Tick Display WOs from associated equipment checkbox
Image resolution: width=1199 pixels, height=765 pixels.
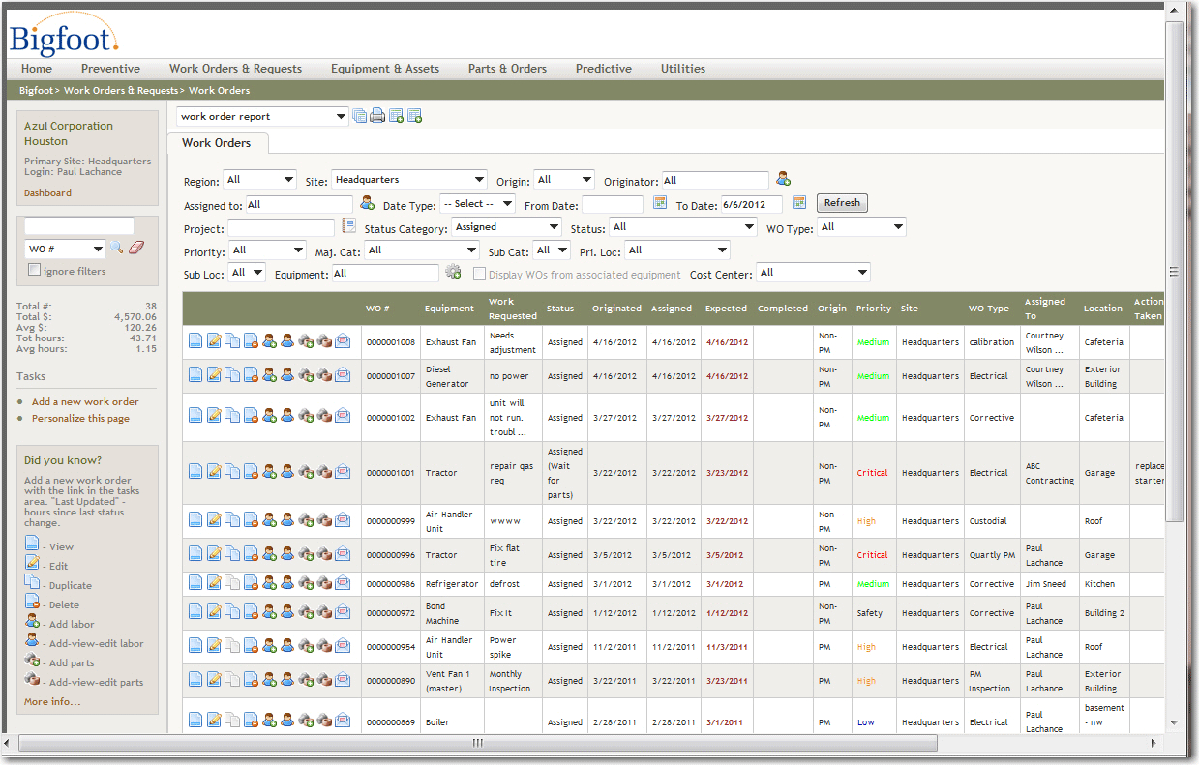(479, 275)
